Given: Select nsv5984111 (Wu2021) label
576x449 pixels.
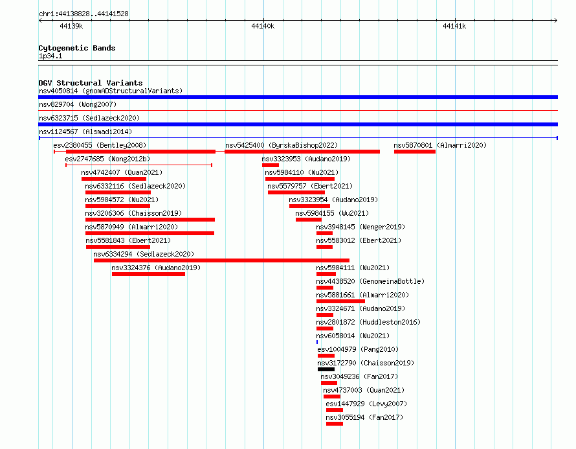Looking at the screenshot, I should pyautogui.click(x=353, y=268).
